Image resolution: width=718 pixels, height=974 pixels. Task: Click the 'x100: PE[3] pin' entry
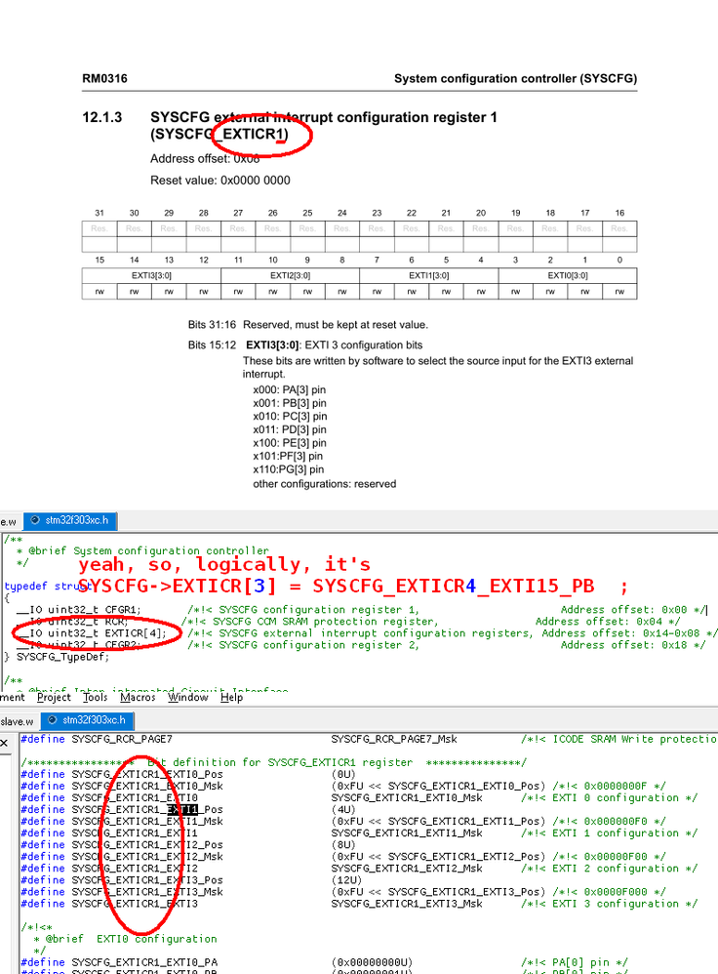point(290,443)
